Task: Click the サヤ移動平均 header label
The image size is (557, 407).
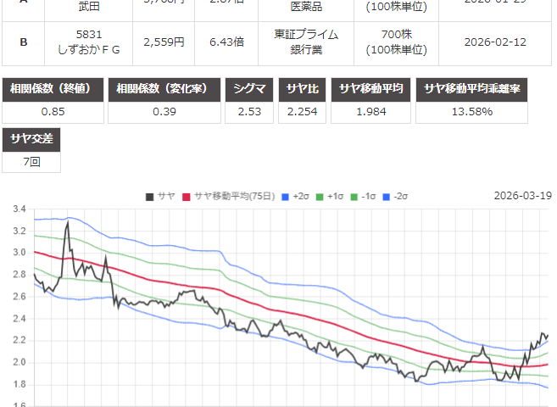Action: pos(372,90)
